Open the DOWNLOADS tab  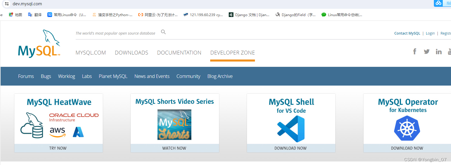(132, 53)
